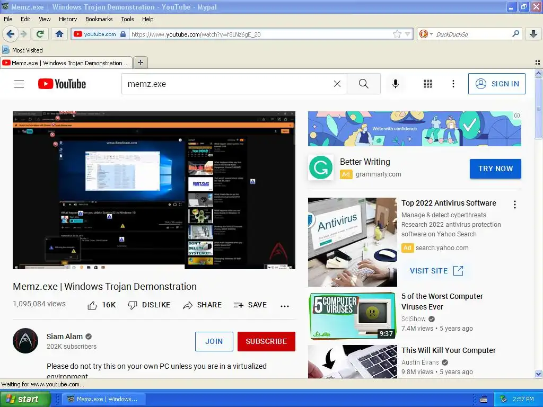Open YouTube settings three-dot menu

pos(453,84)
